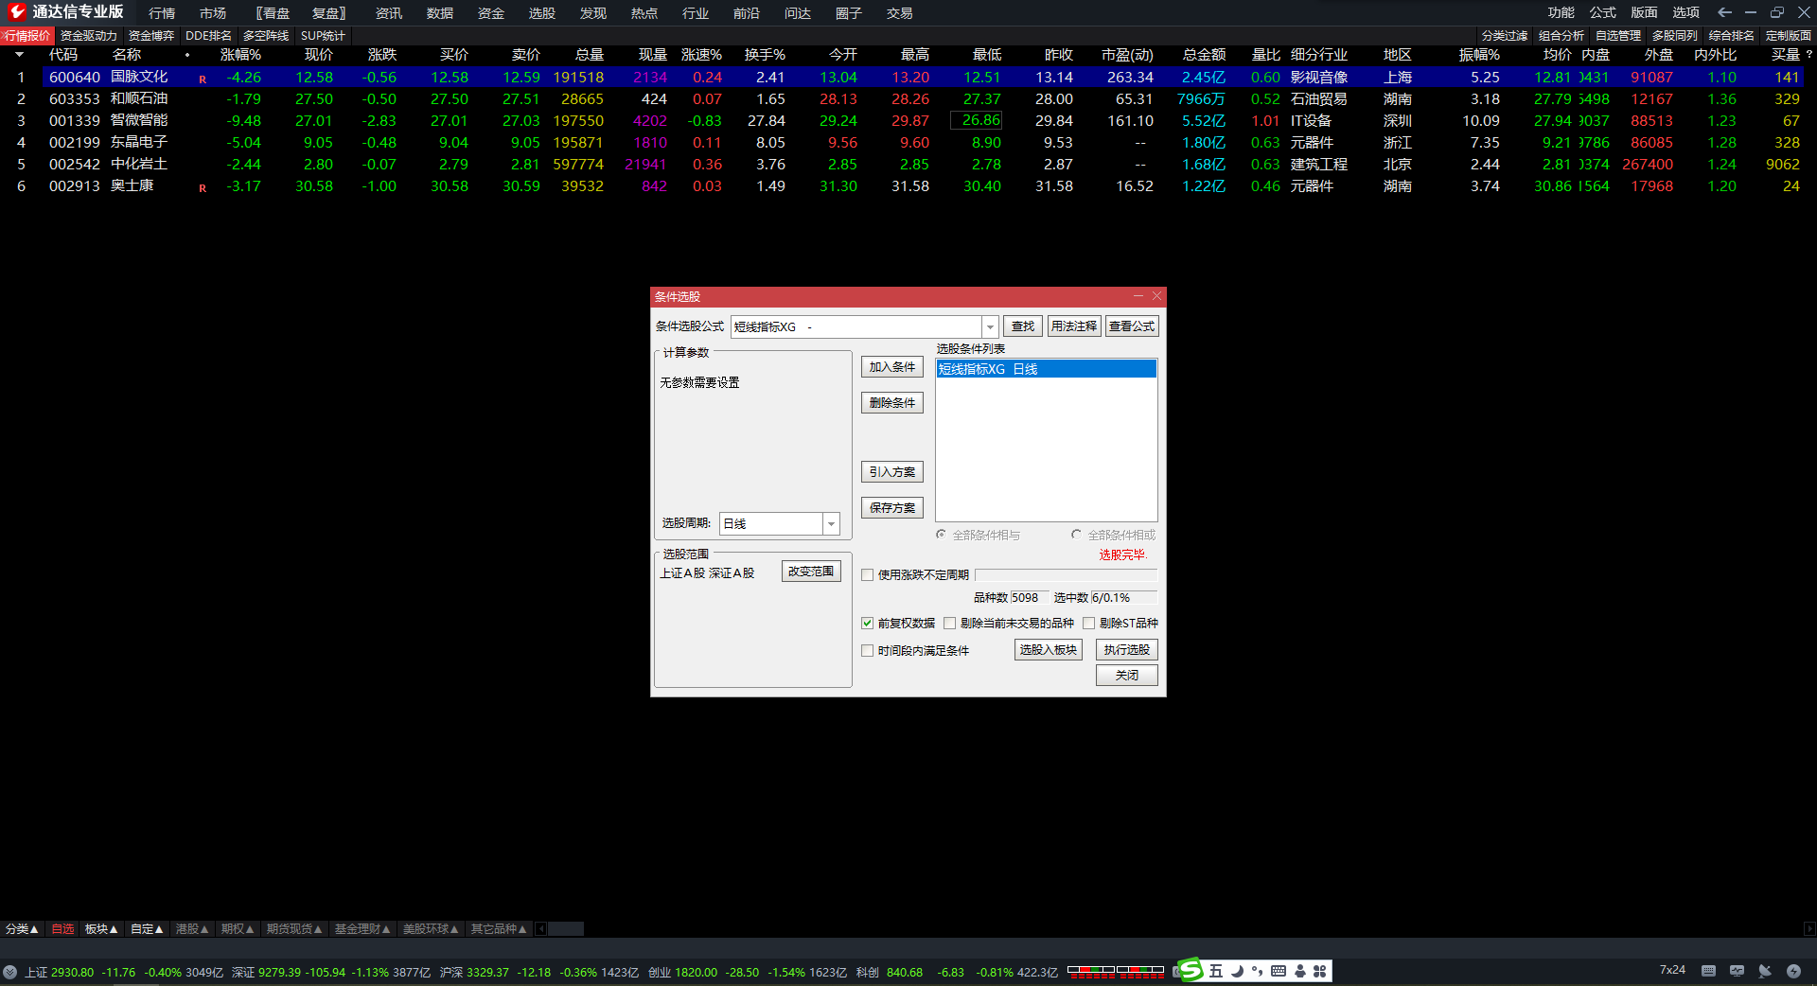Image resolution: width=1817 pixels, height=986 pixels.
Task: Enable the 使用涨跌不定周期 checkbox
Action: click(x=867, y=574)
